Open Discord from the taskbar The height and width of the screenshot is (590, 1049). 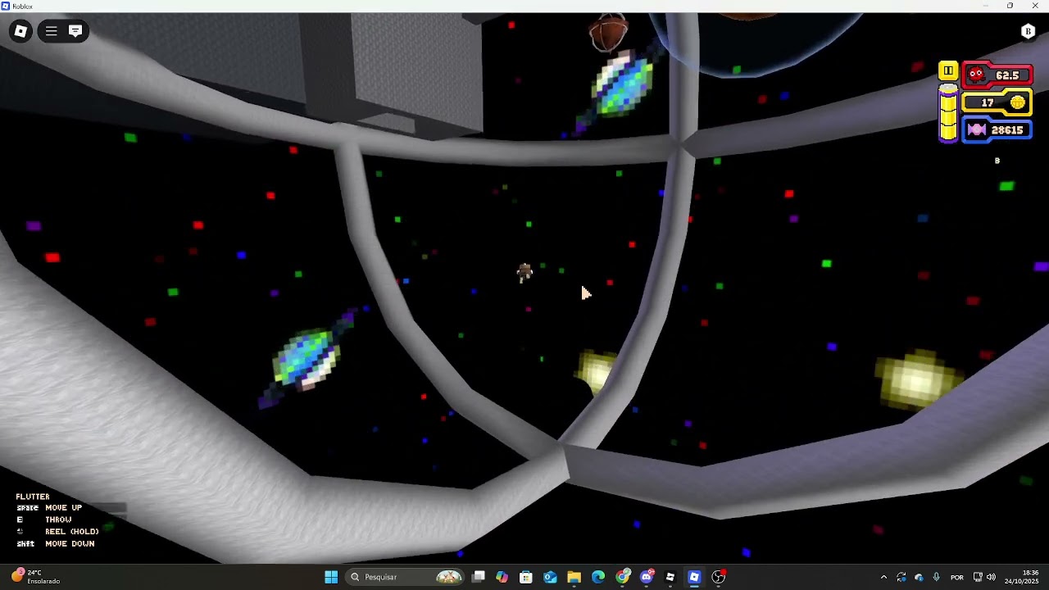coord(647,577)
